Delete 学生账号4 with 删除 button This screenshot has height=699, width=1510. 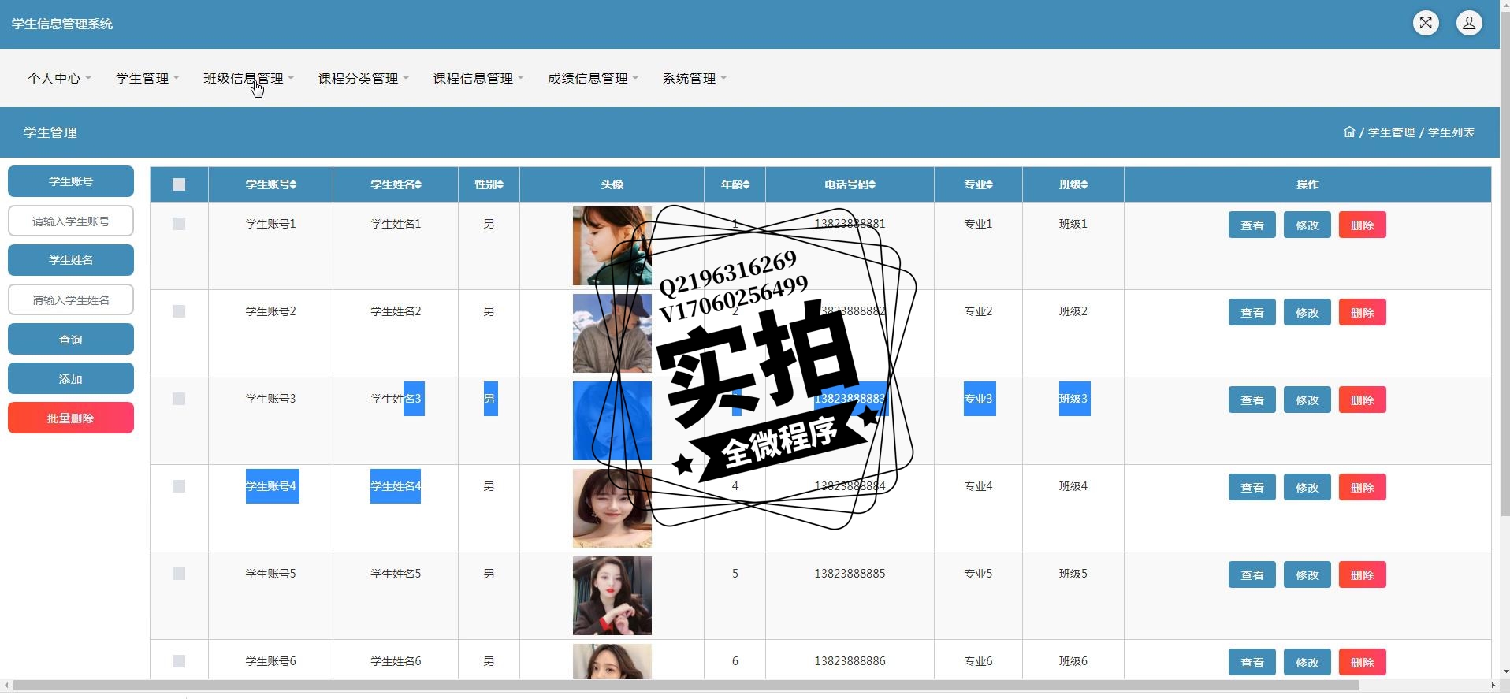coord(1363,487)
